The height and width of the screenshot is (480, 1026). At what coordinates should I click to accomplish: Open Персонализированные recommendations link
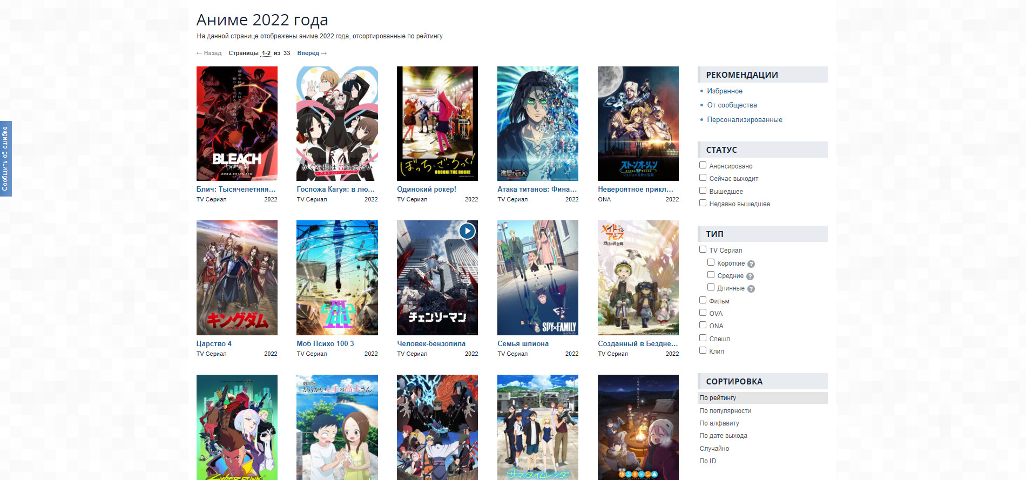pos(744,120)
